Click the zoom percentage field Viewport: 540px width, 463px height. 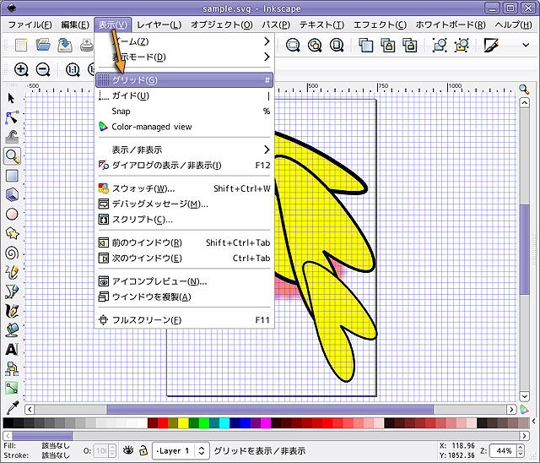click(x=502, y=451)
